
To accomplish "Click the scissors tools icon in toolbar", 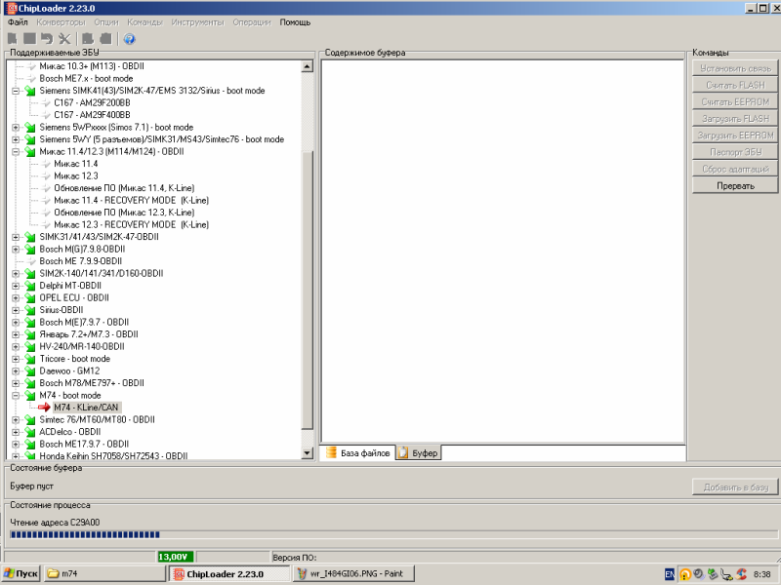I will click(x=65, y=39).
